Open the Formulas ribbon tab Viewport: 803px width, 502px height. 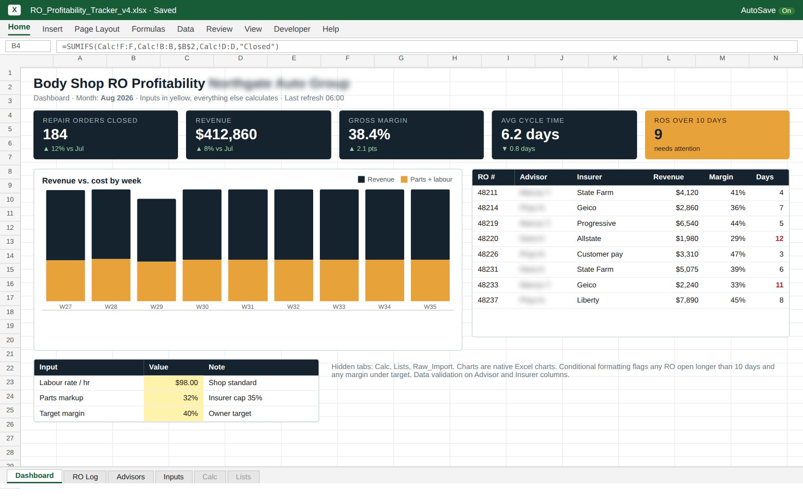coord(148,29)
